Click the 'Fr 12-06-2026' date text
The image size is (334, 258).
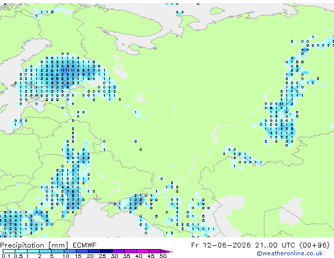(221, 245)
